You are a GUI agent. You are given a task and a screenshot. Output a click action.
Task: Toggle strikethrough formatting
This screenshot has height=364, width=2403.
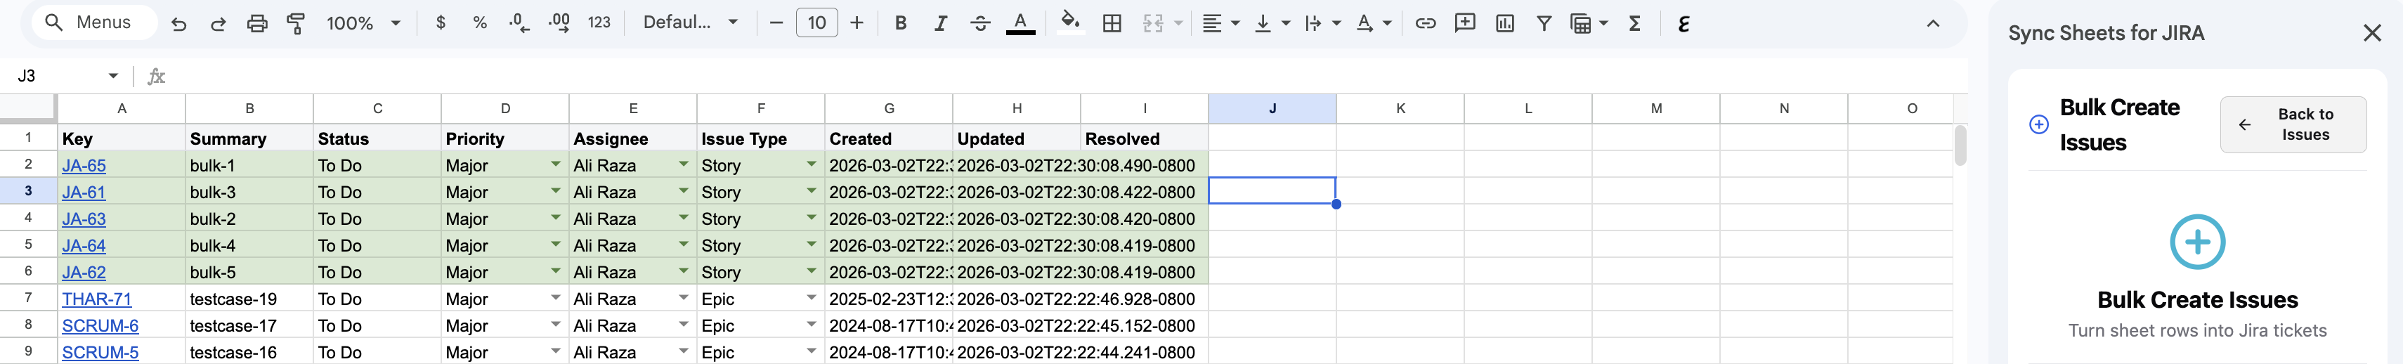coord(979,23)
